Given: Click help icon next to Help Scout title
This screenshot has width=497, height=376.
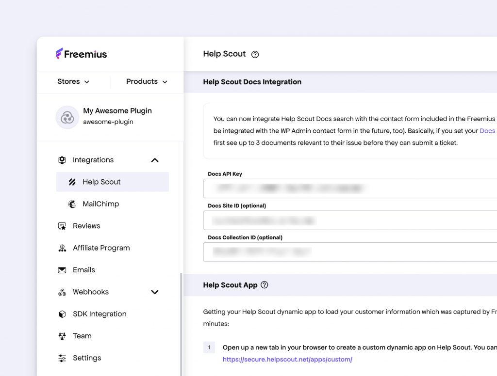Looking at the screenshot, I should 255,54.
